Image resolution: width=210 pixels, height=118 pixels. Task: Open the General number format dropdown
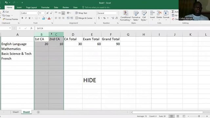[117, 13]
